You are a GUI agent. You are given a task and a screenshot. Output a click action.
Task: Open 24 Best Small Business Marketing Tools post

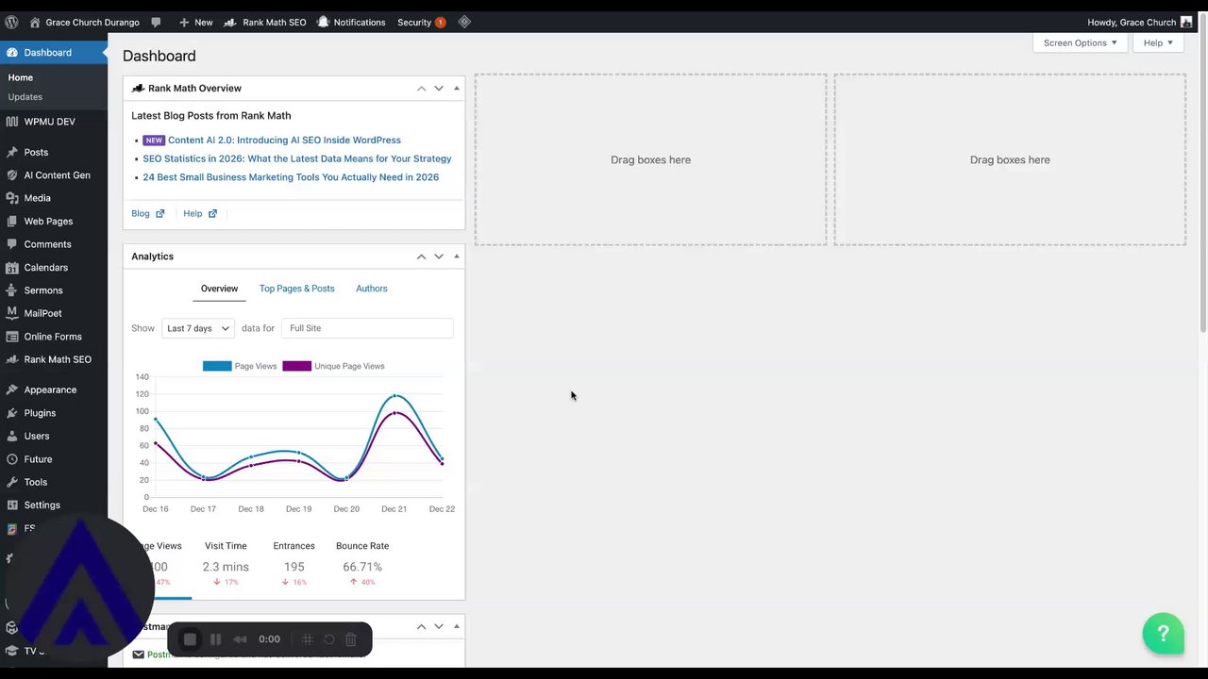[x=291, y=177]
